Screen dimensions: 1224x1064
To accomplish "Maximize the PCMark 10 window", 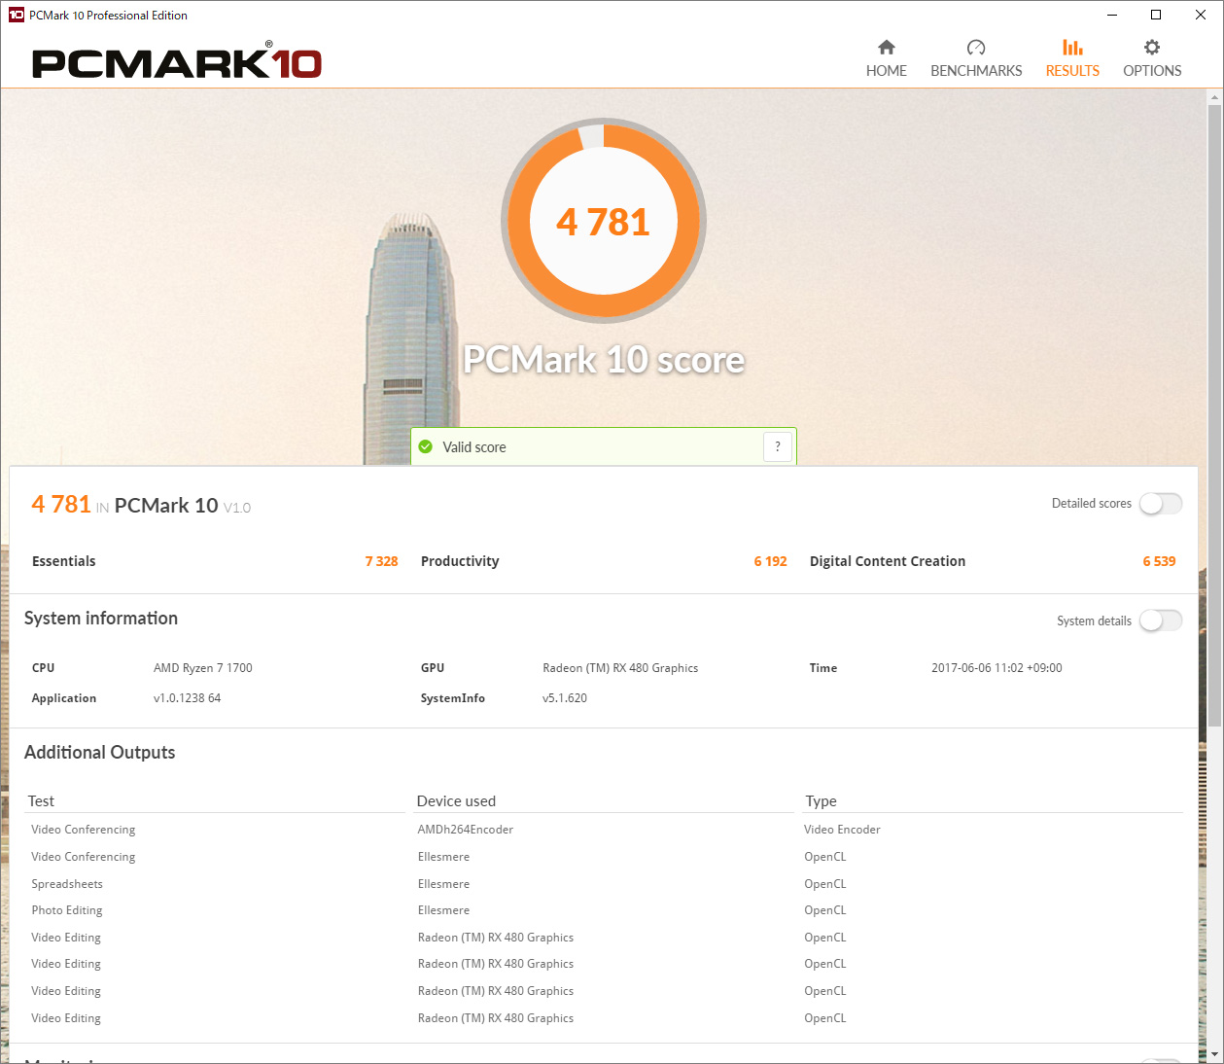I will click(1156, 15).
